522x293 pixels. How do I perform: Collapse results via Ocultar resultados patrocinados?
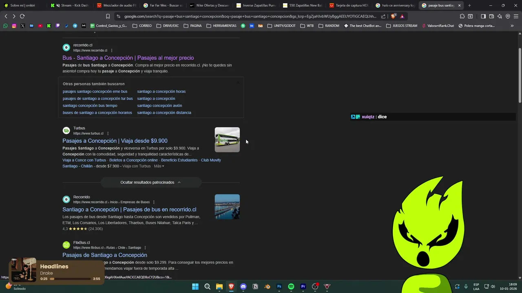click(151, 182)
